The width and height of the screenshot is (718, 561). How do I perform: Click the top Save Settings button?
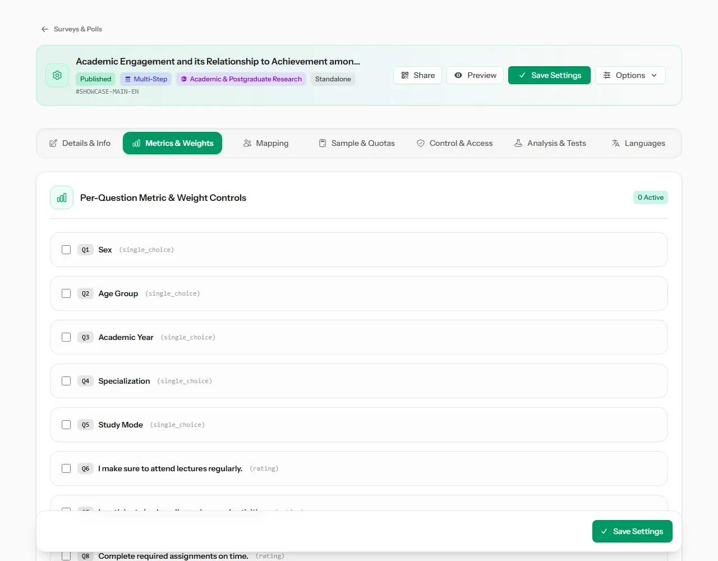point(549,75)
